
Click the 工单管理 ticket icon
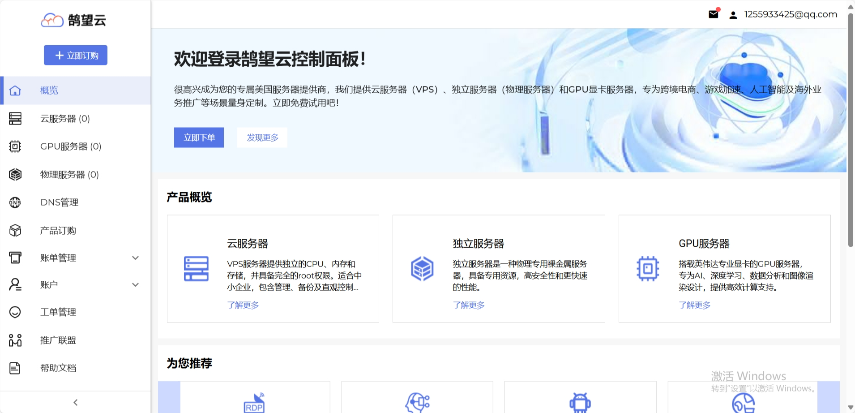click(x=15, y=312)
